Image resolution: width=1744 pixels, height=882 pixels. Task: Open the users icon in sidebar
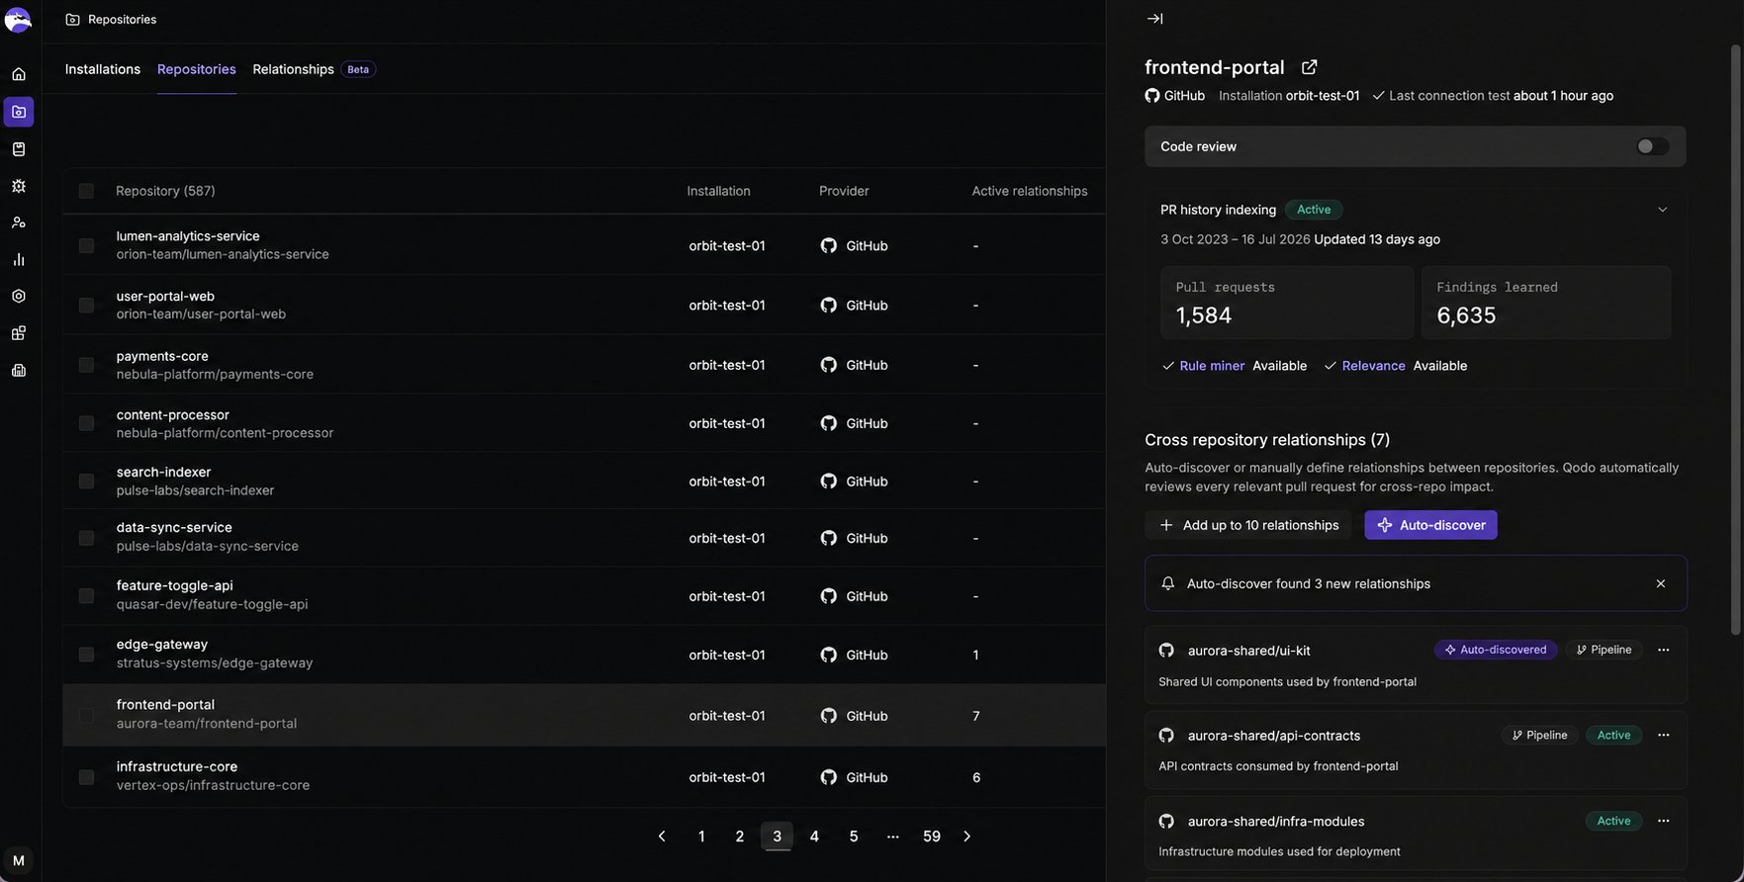(x=19, y=222)
